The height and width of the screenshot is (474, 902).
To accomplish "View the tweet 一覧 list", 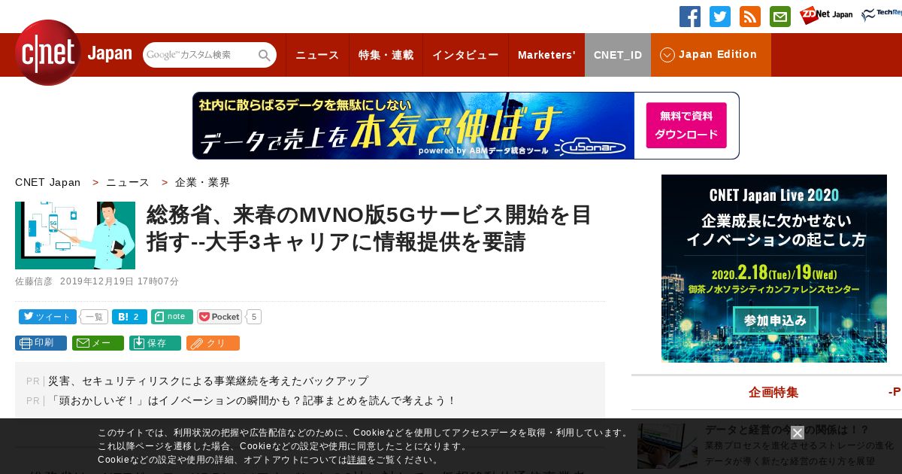I will (94, 317).
